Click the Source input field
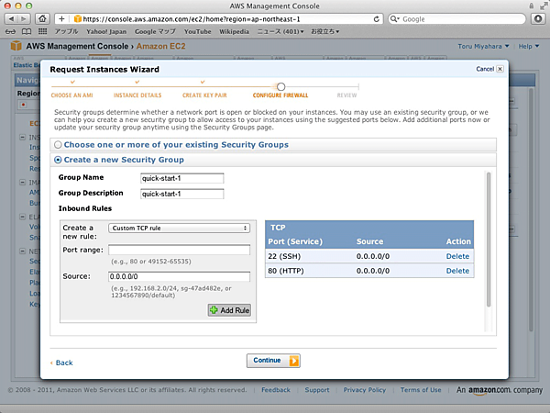This screenshot has height=413, width=550. tap(180, 276)
